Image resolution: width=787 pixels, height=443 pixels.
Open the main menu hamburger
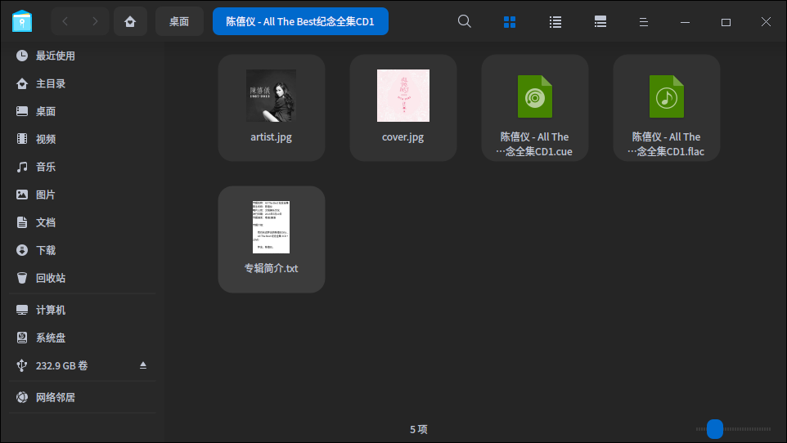point(644,22)
